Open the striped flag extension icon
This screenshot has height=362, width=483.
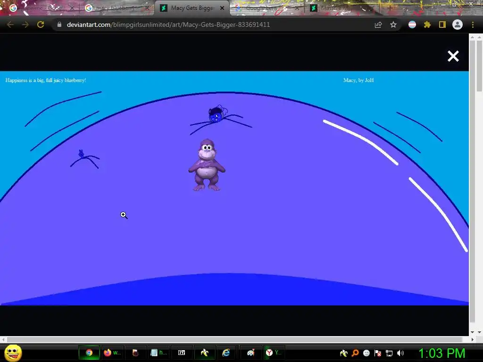[412, 25]
